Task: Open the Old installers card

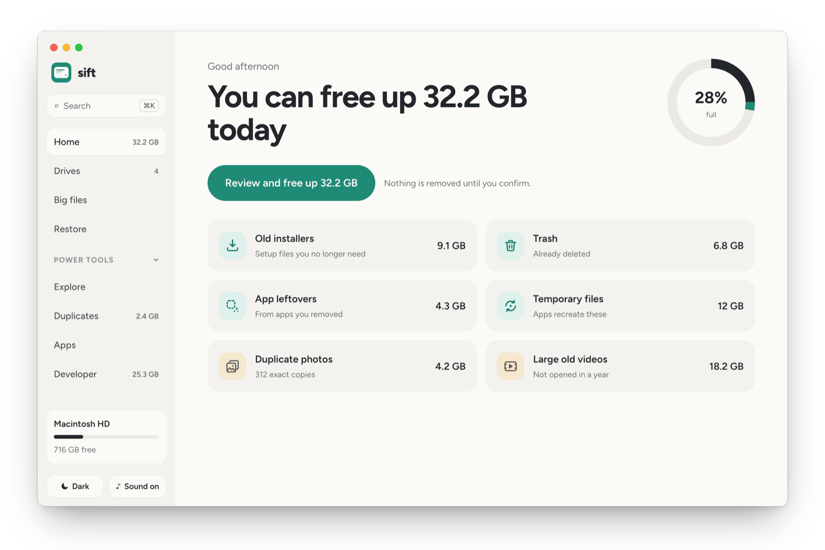Action: coord(342,246)
